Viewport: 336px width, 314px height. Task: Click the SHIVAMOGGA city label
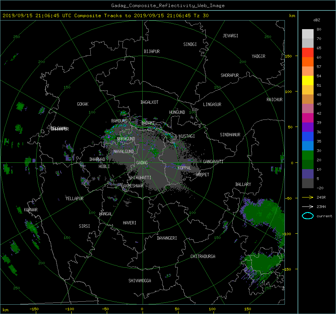tap(140, 280)
